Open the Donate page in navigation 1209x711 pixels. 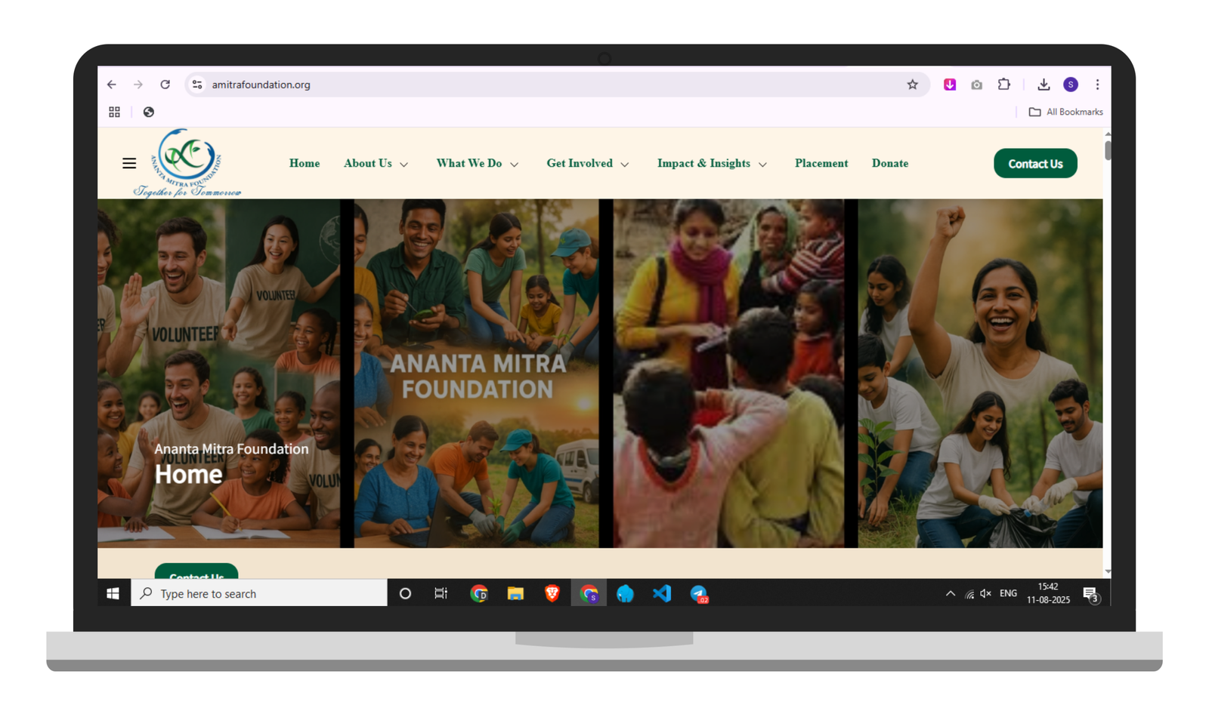click(889, 164)
